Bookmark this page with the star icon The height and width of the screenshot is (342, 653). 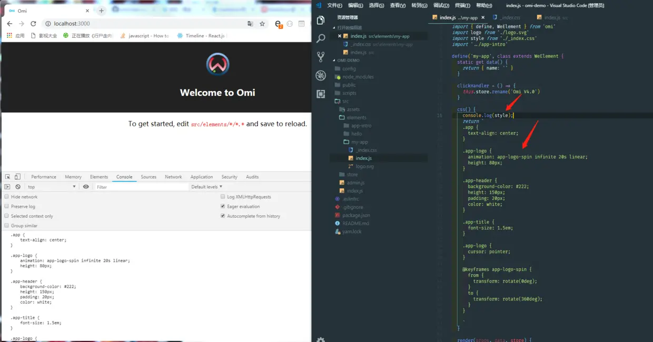262,24
